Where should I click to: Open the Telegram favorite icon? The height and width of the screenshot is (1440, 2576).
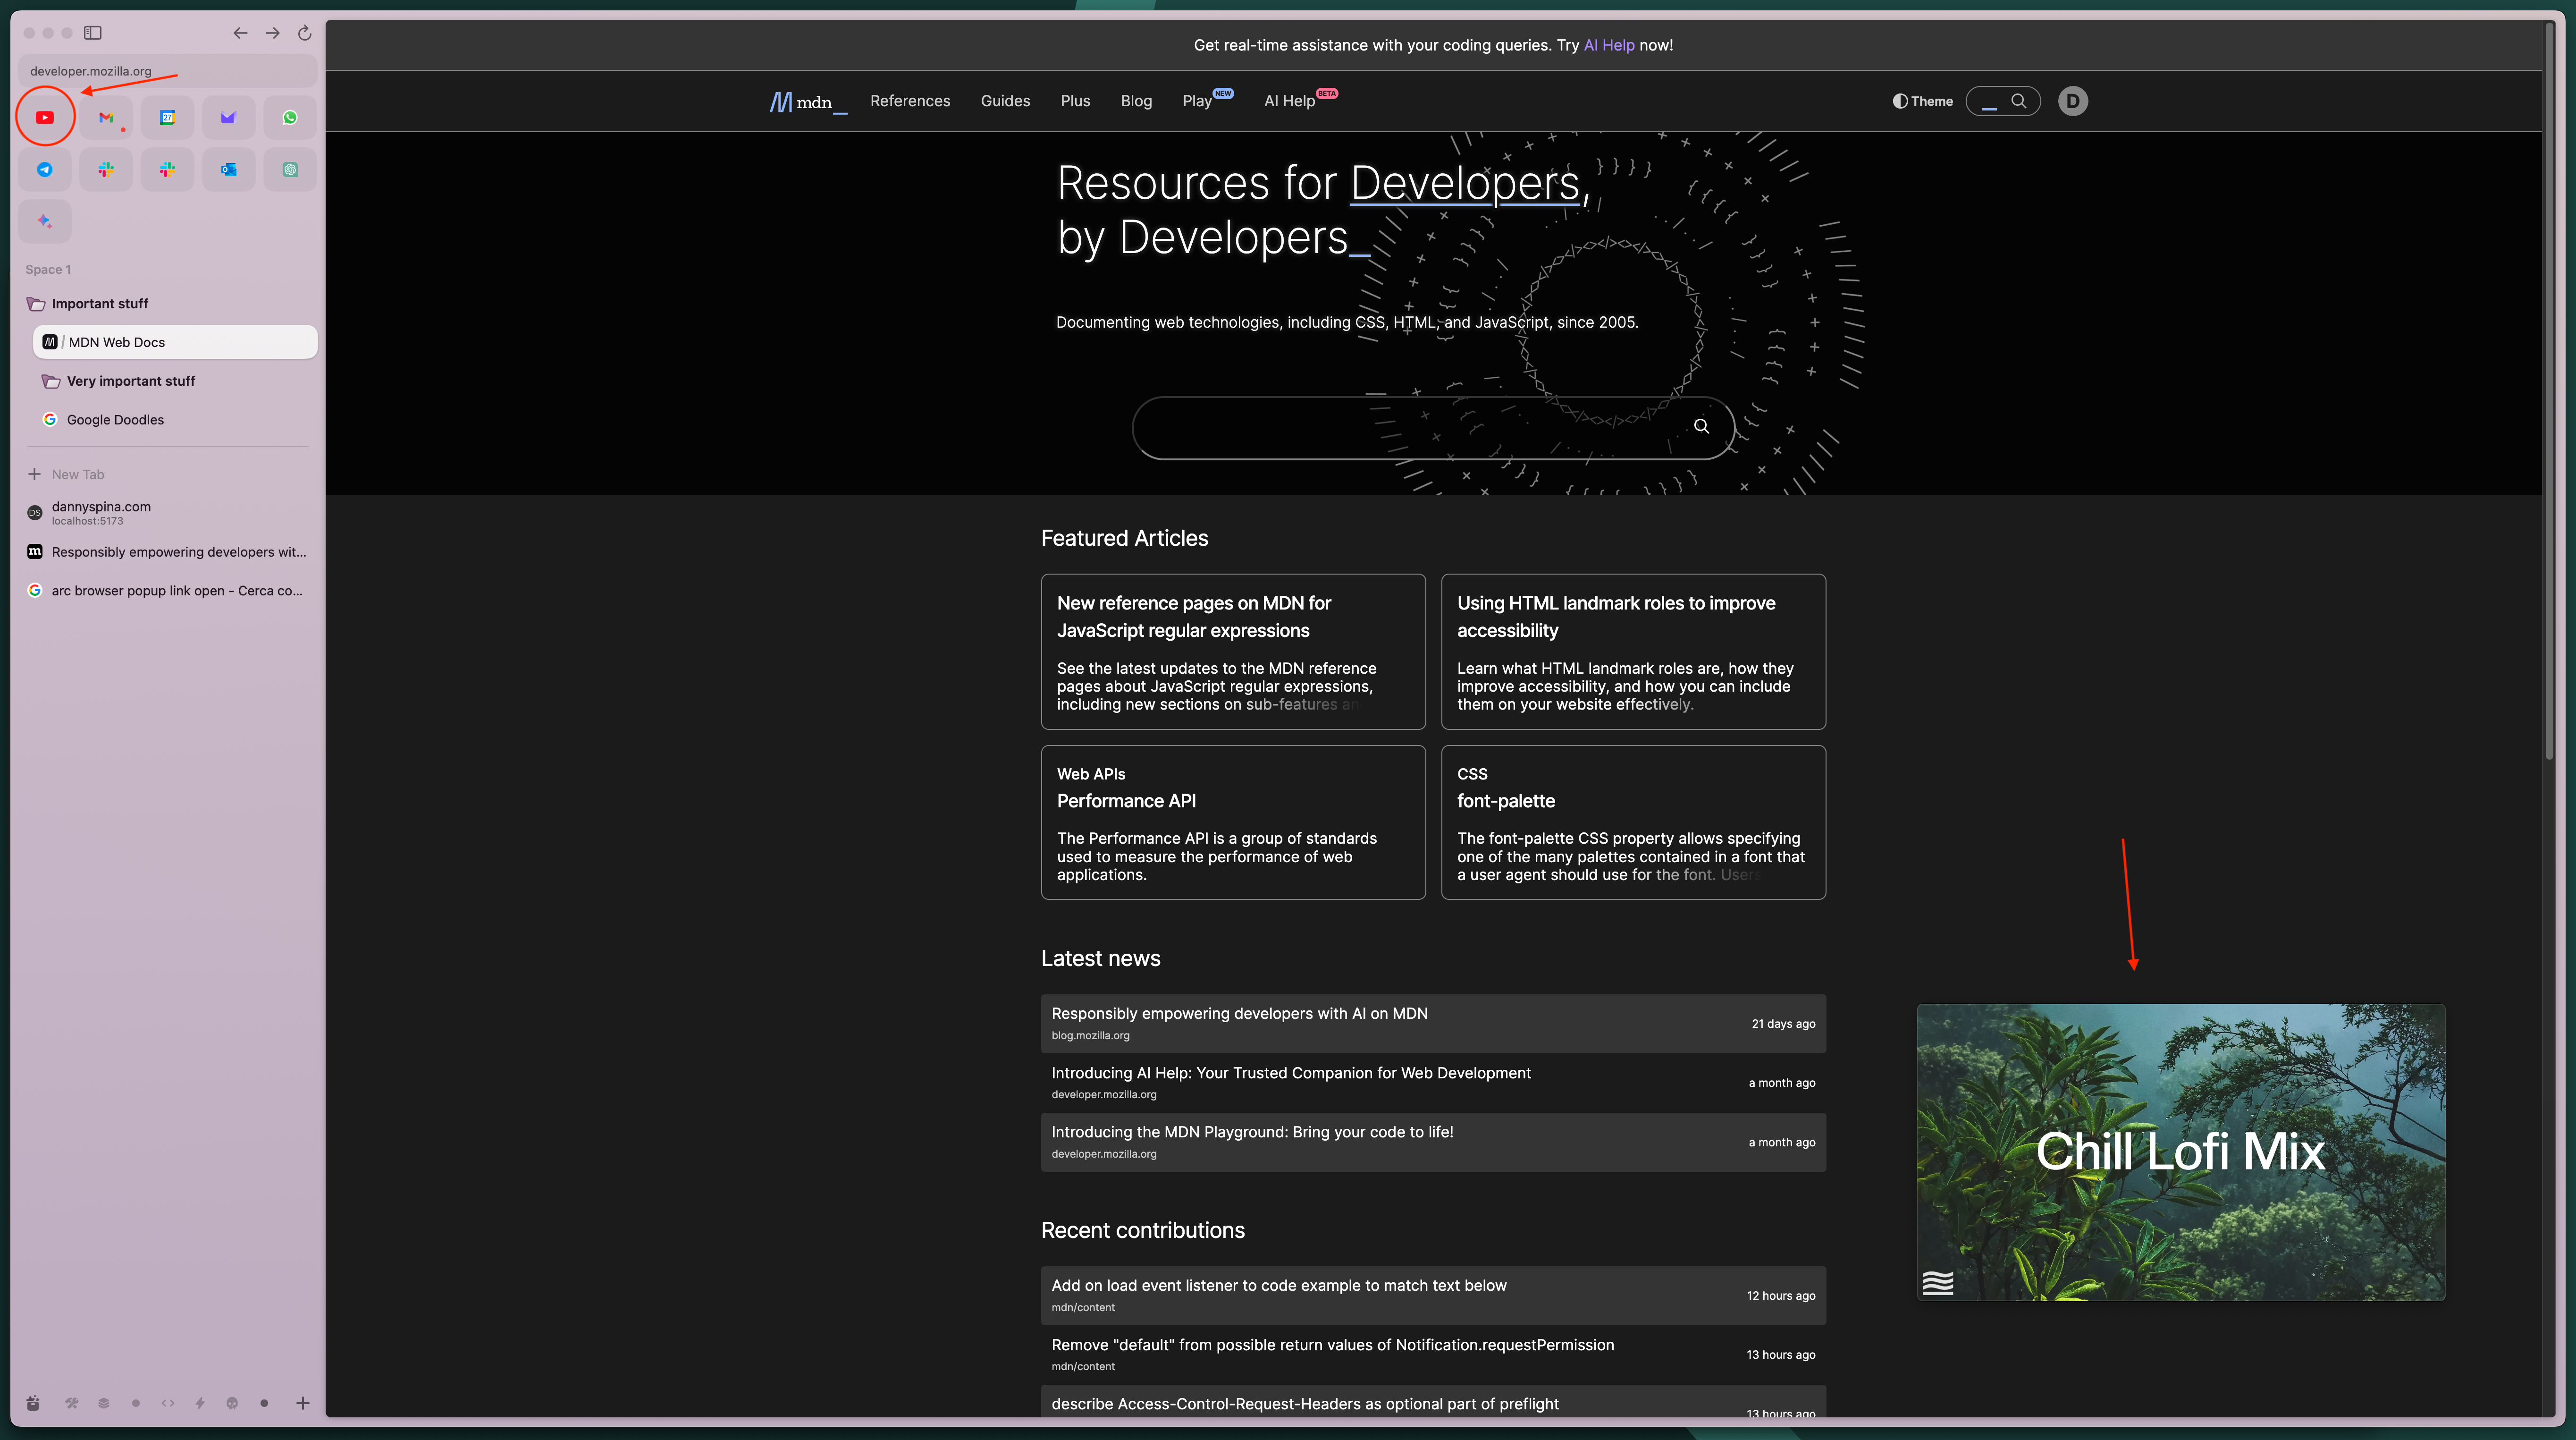[45, 169]
